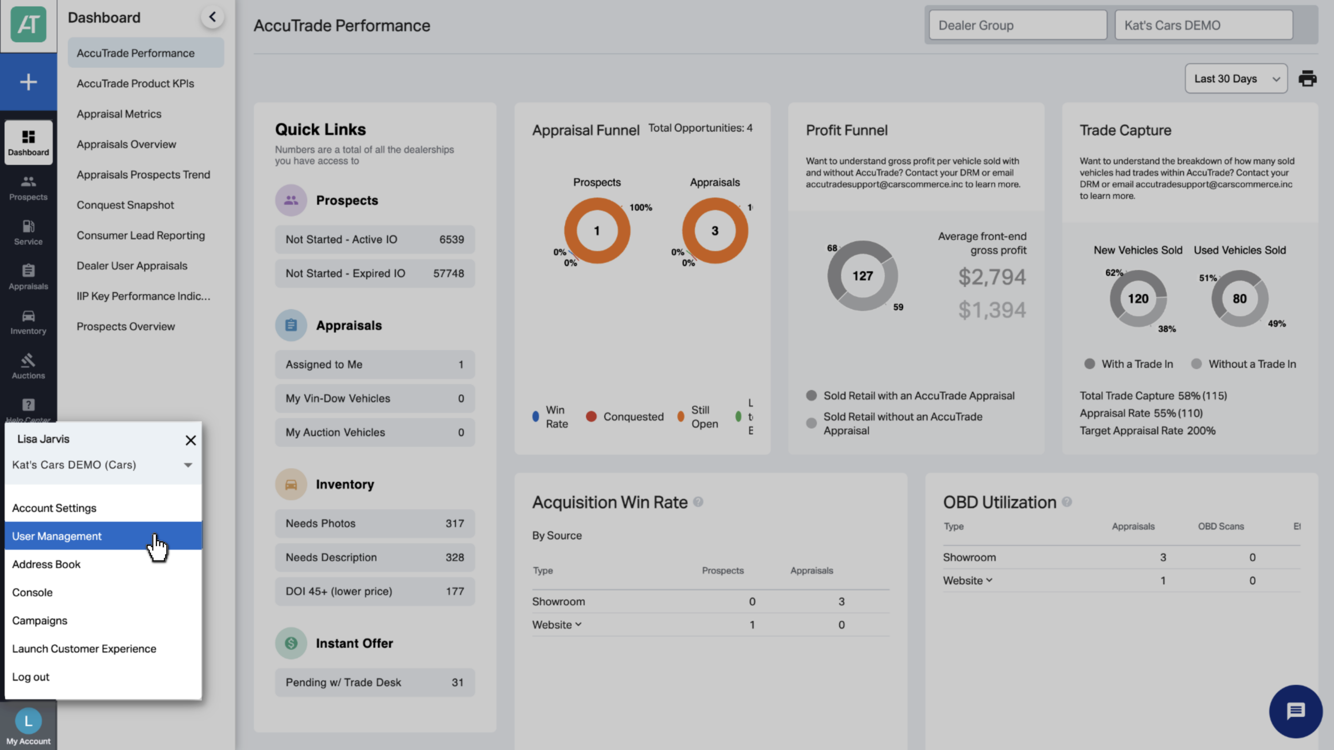Select Consumer Lead Reporting menu item

[x=146, y=235]
